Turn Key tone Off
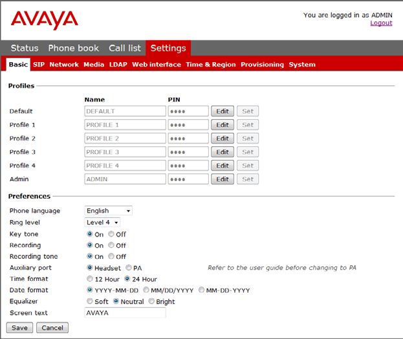Image resolution: width=403 pixels, height=339 pixels. 111,234
